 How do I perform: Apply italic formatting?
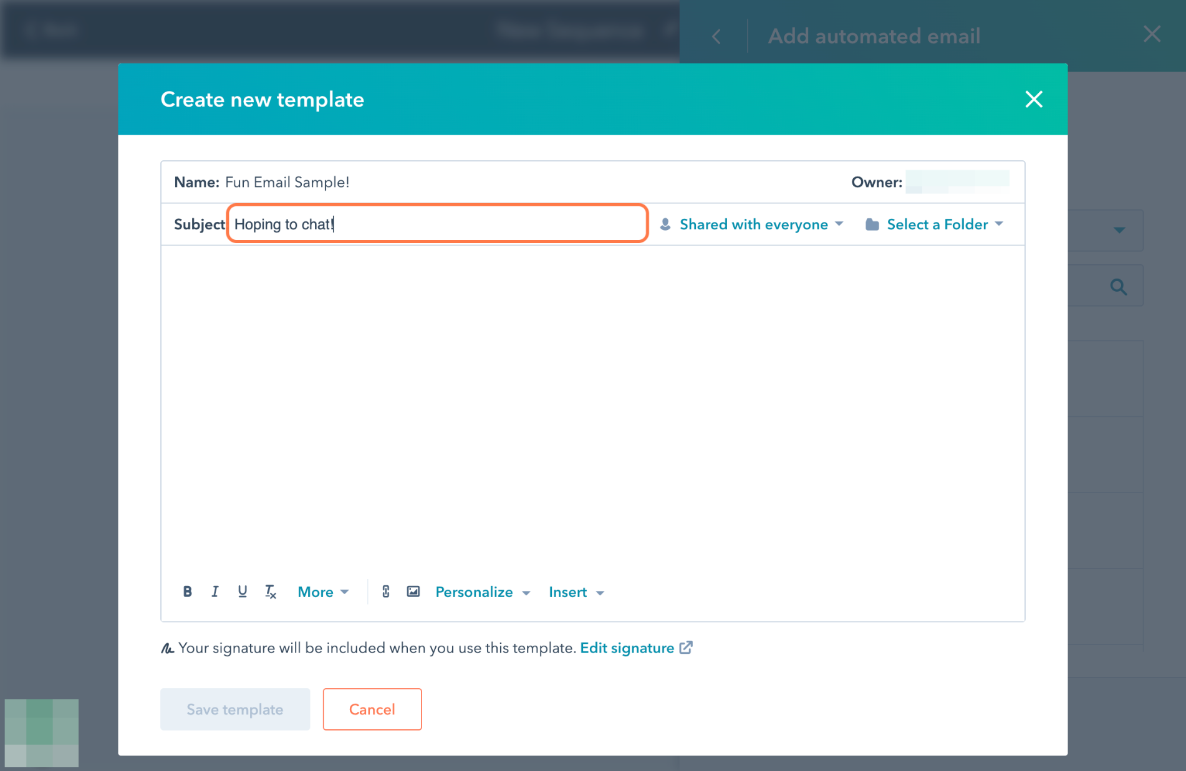click(215, 591)
